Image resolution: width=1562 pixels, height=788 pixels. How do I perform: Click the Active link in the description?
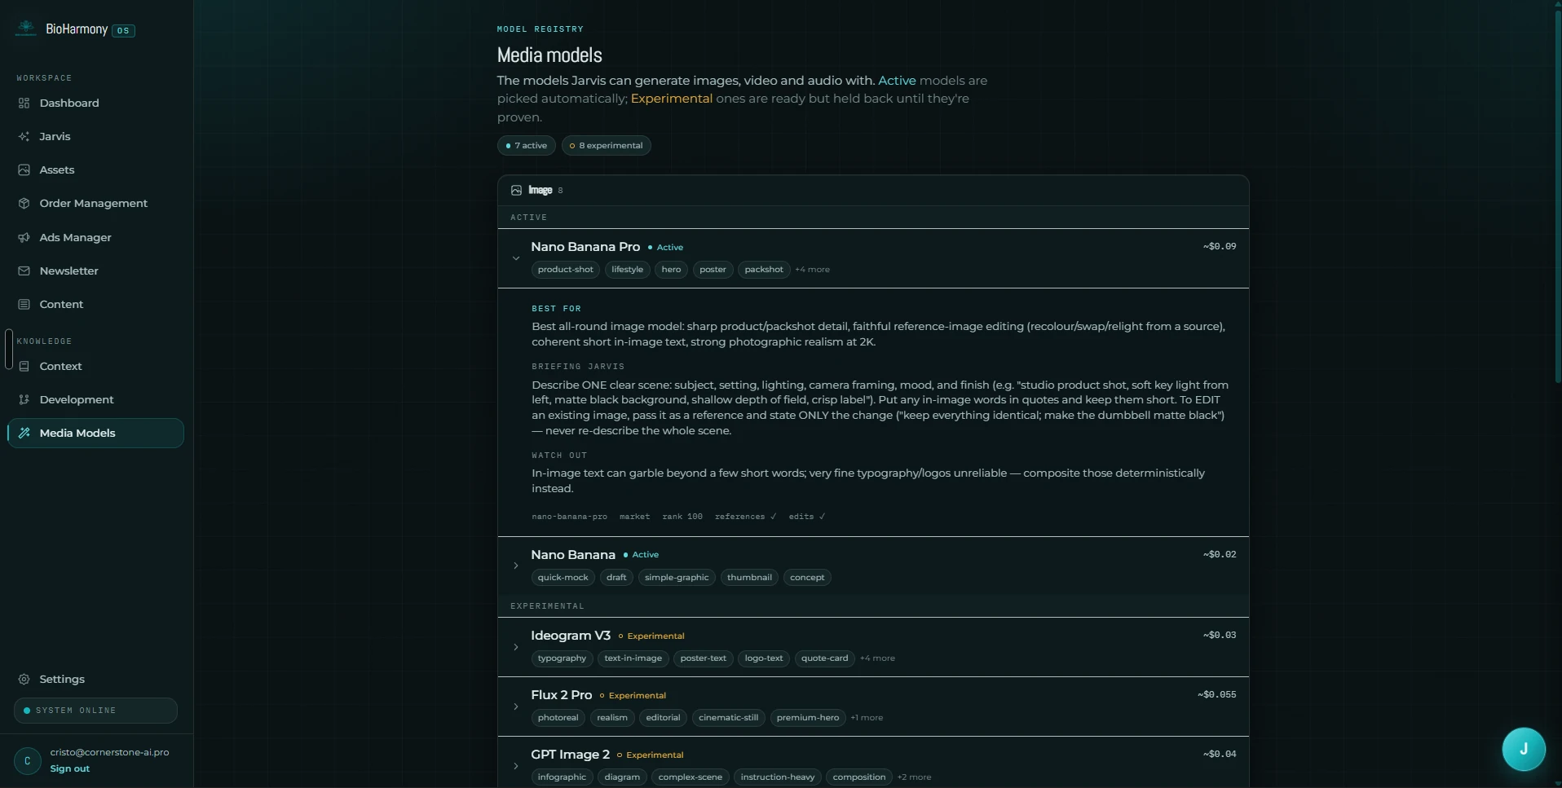click(x=897, y=81)
